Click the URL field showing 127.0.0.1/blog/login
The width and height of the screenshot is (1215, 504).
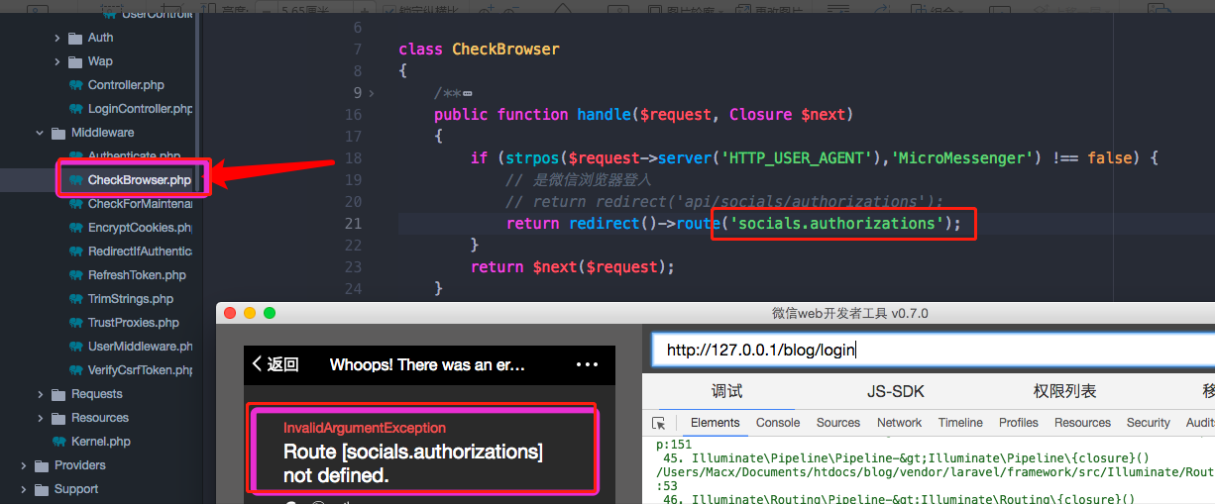coord(933,350)
